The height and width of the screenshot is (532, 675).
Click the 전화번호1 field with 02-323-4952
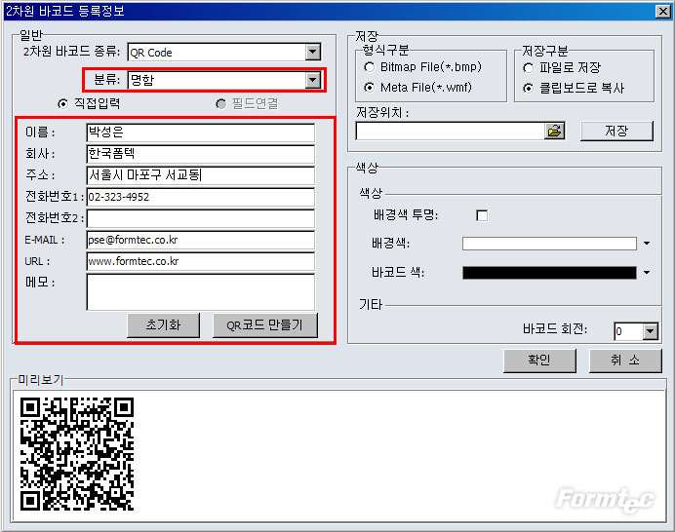coord(201,197)
